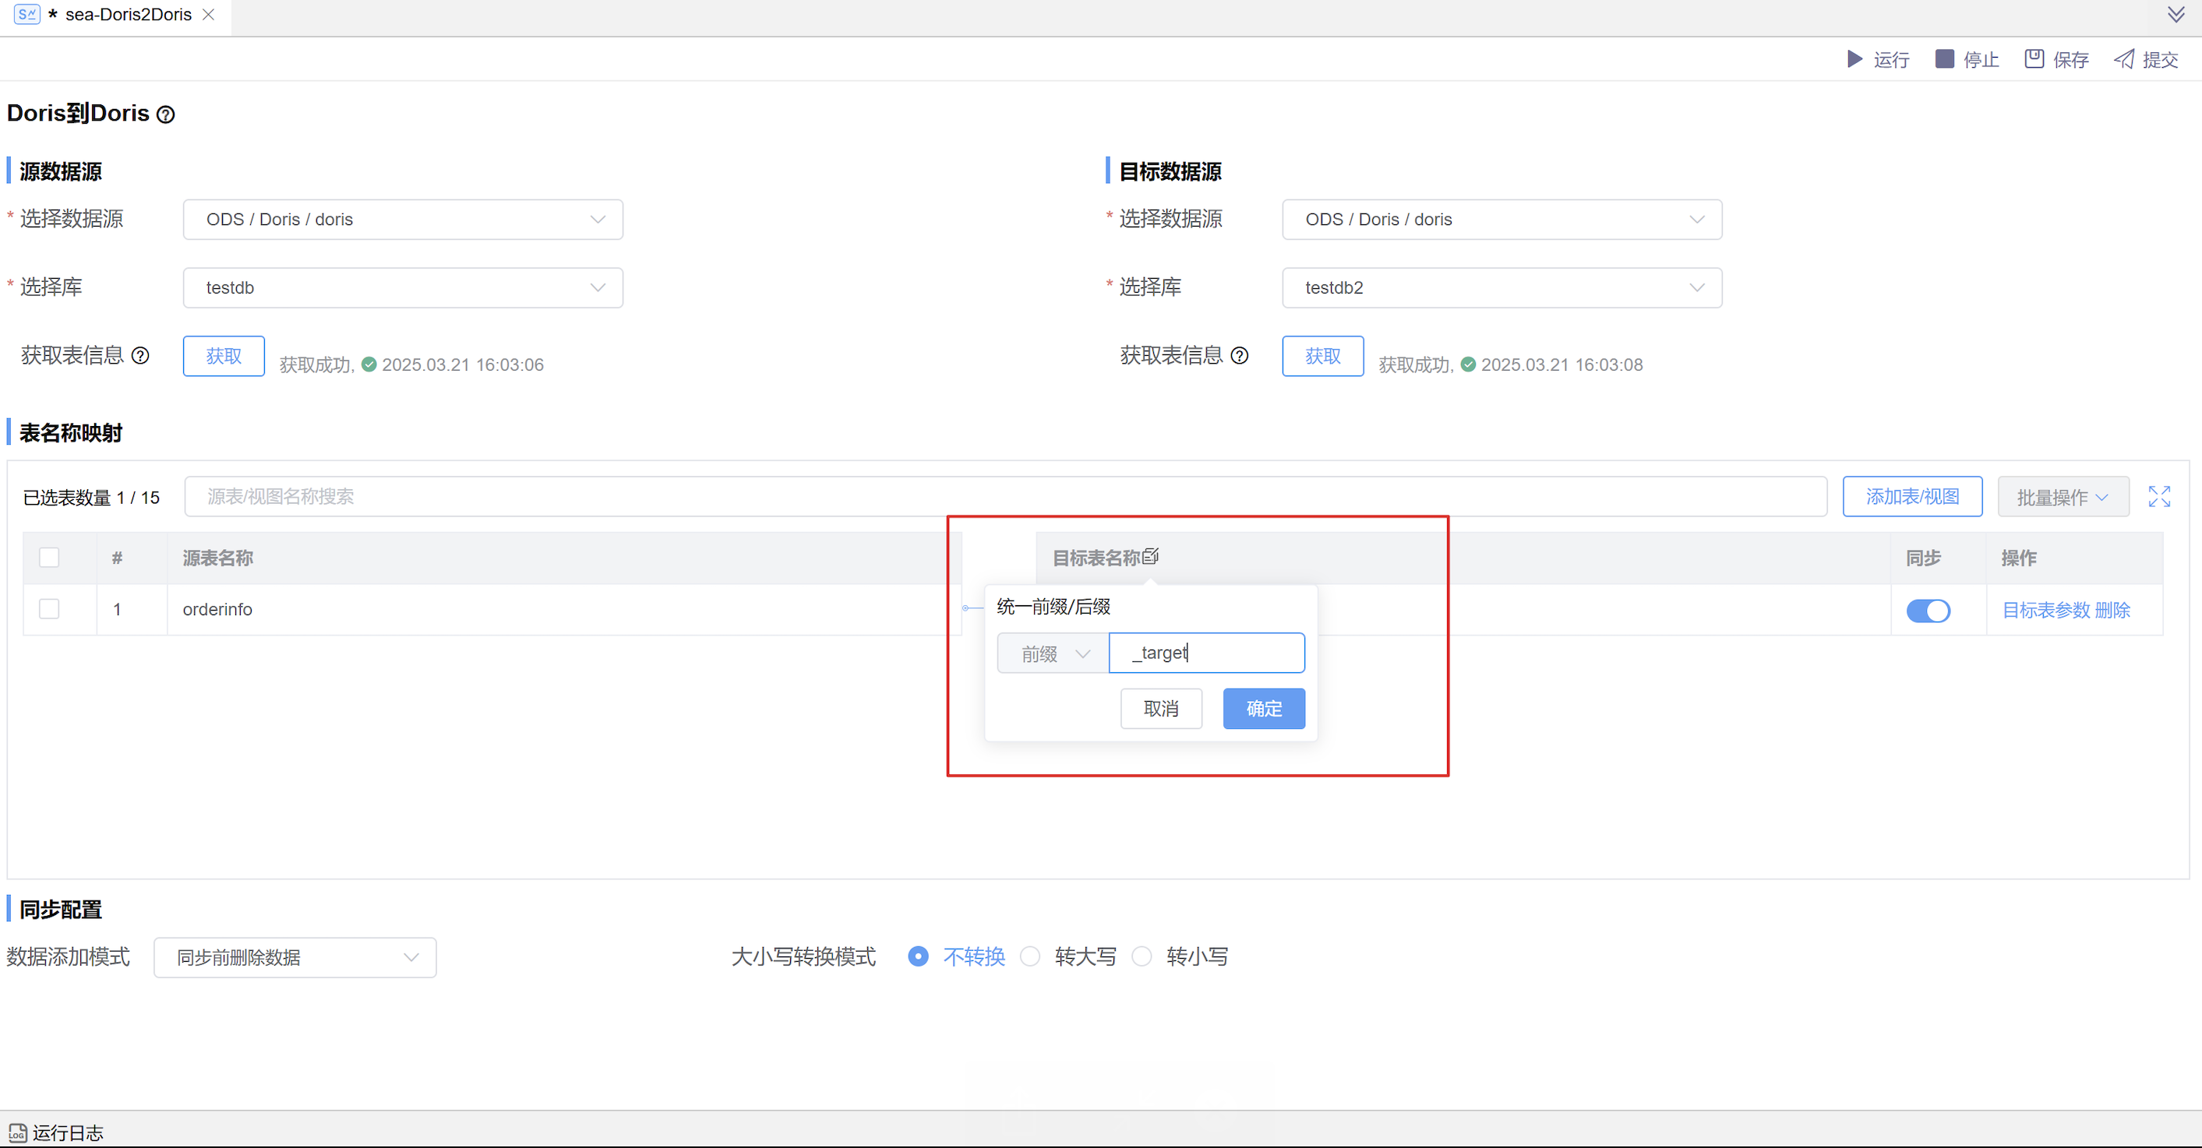
Task: Click the Submit (提交) paper plane icon
Action: (2123, 59)
